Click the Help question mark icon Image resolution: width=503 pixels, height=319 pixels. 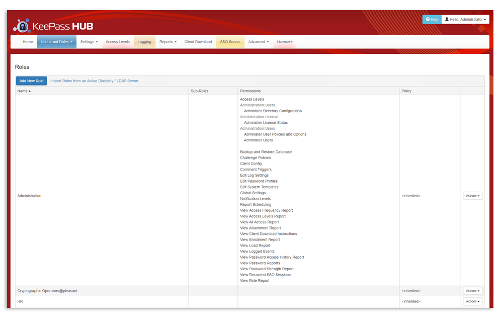pos(428,19)
